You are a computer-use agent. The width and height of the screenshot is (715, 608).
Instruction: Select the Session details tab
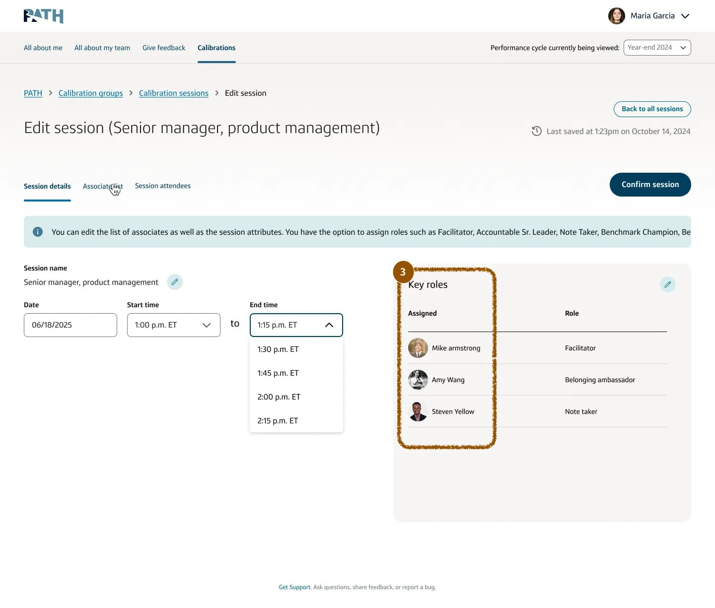(47, 186)
